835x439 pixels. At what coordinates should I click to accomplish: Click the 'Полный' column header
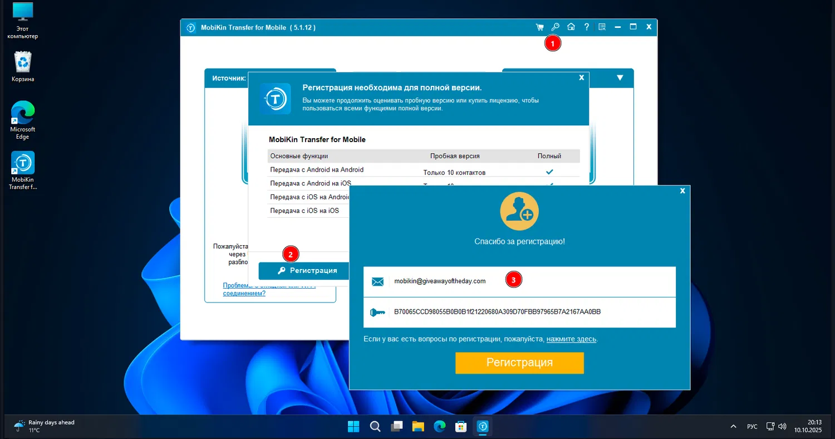click(549, 156)
